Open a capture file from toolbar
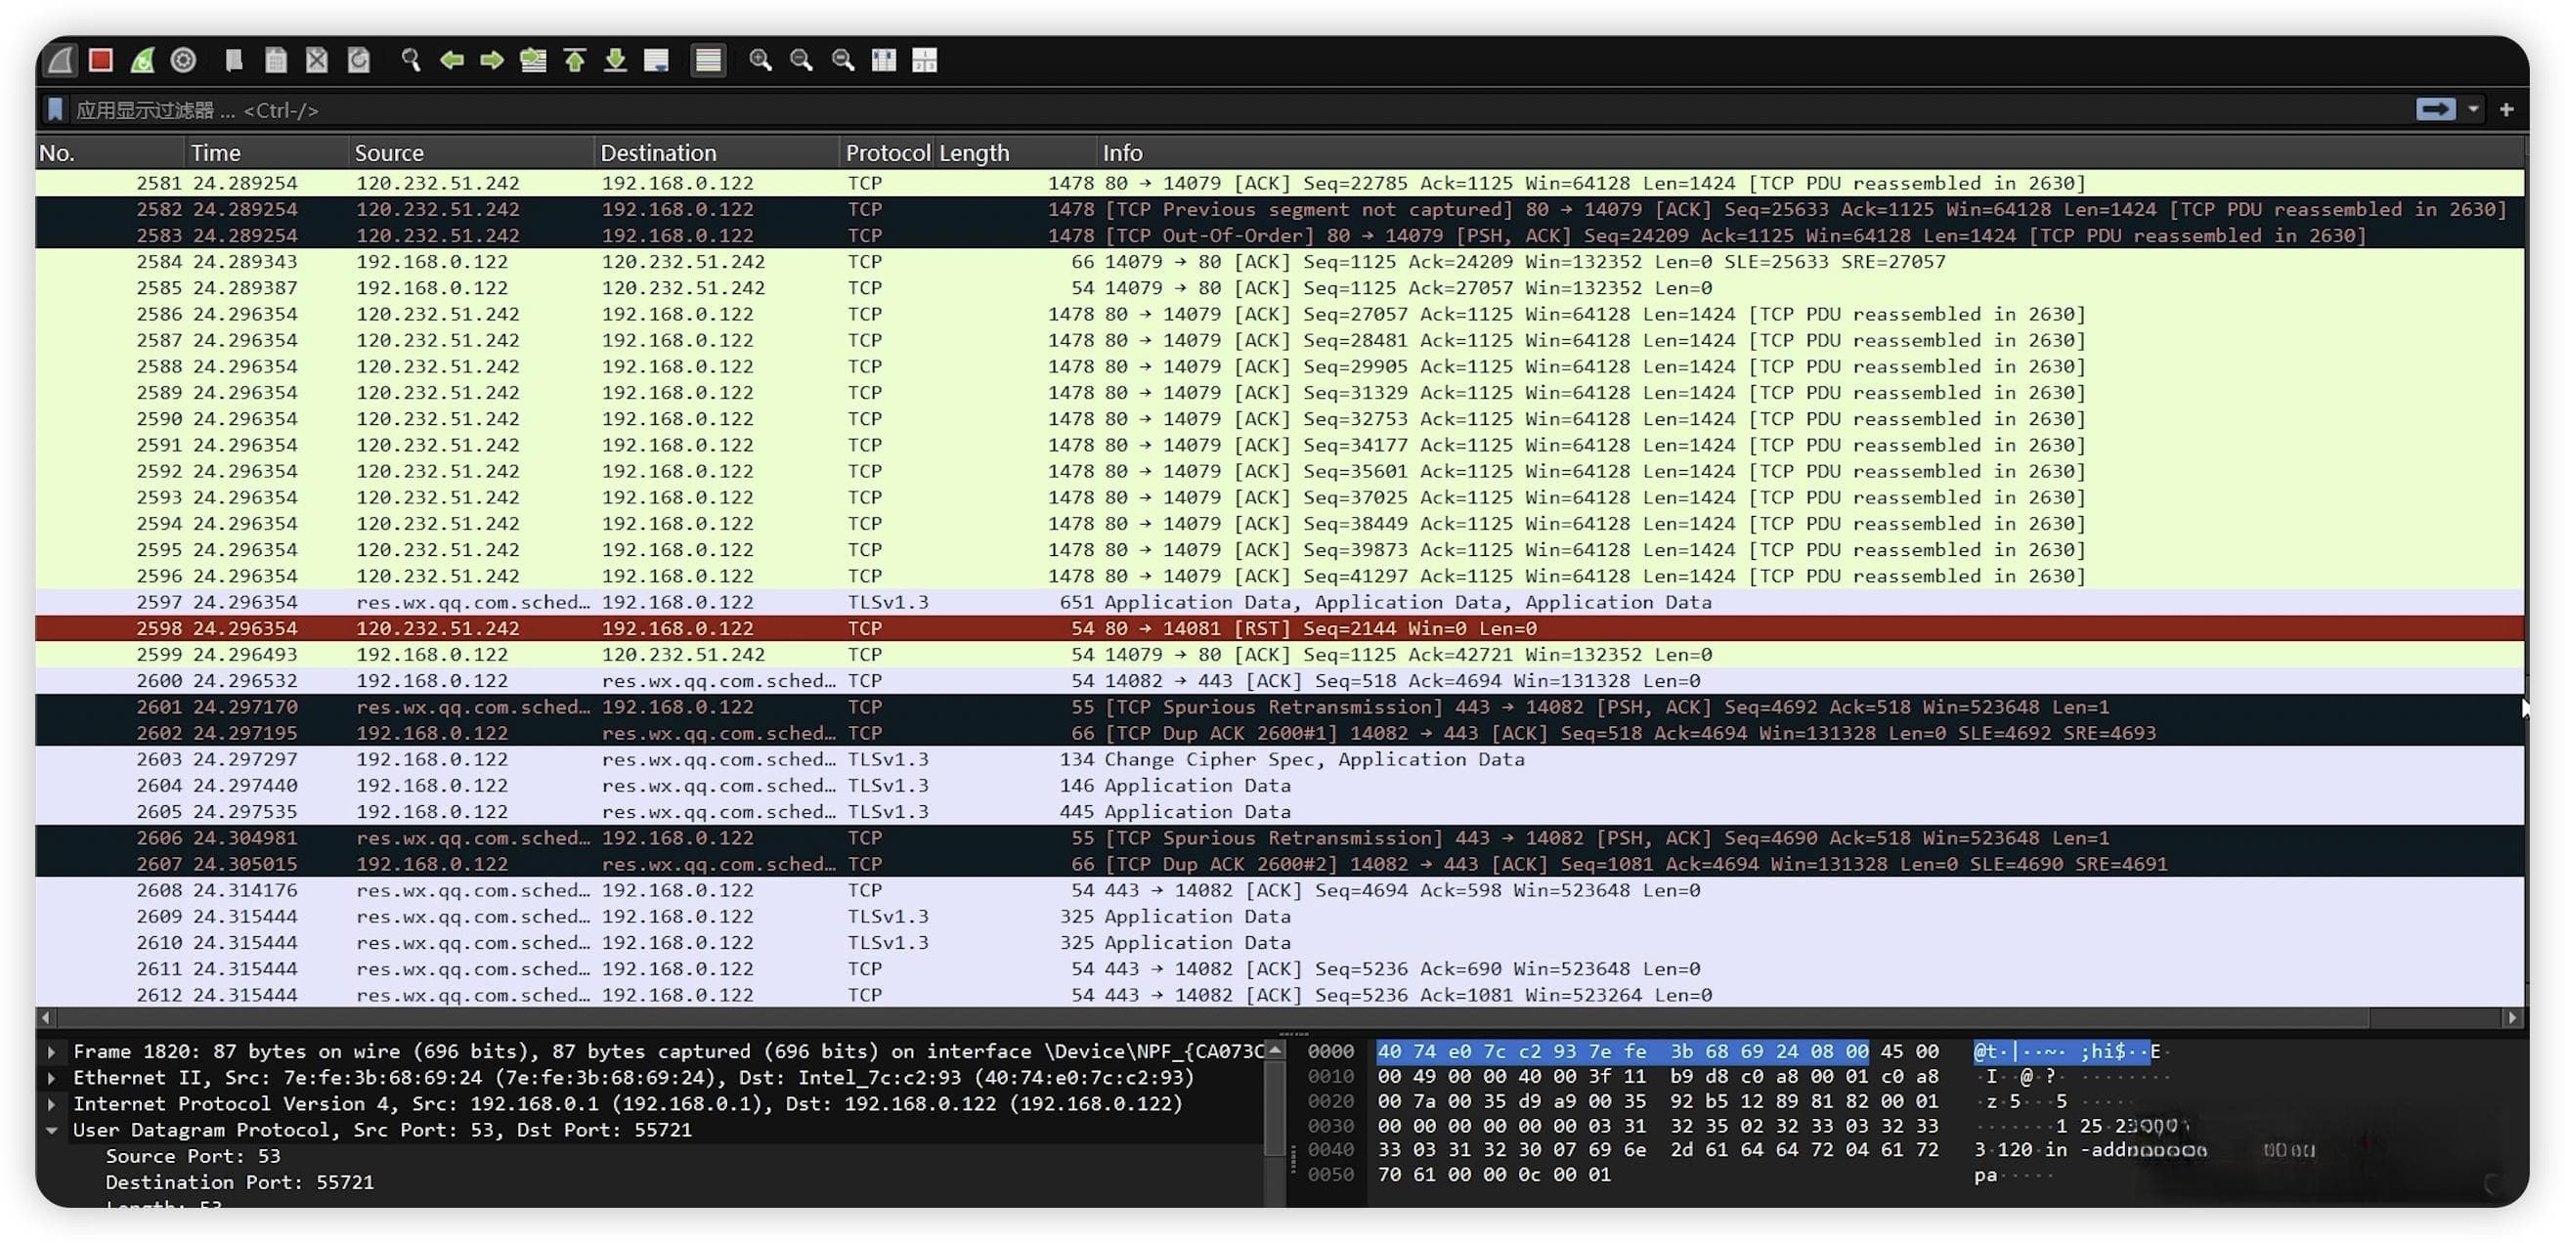The height and width of the screenshot is (1243, 2565). click(234, 60)
